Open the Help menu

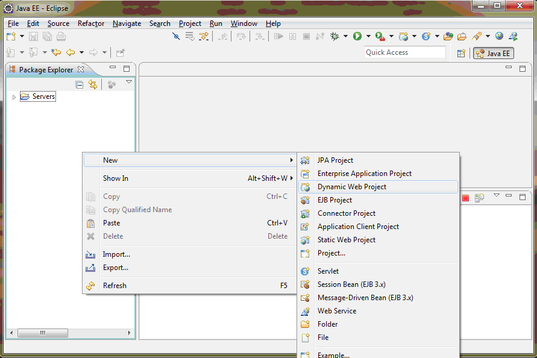click(273, 24)
